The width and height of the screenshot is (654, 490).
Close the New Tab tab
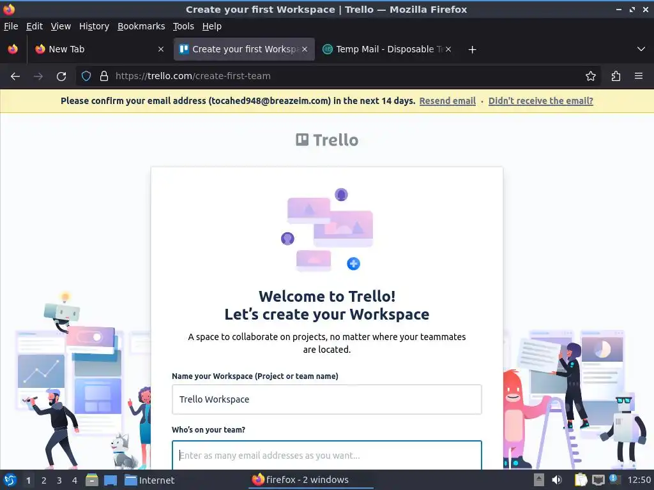tap(160, 49)
